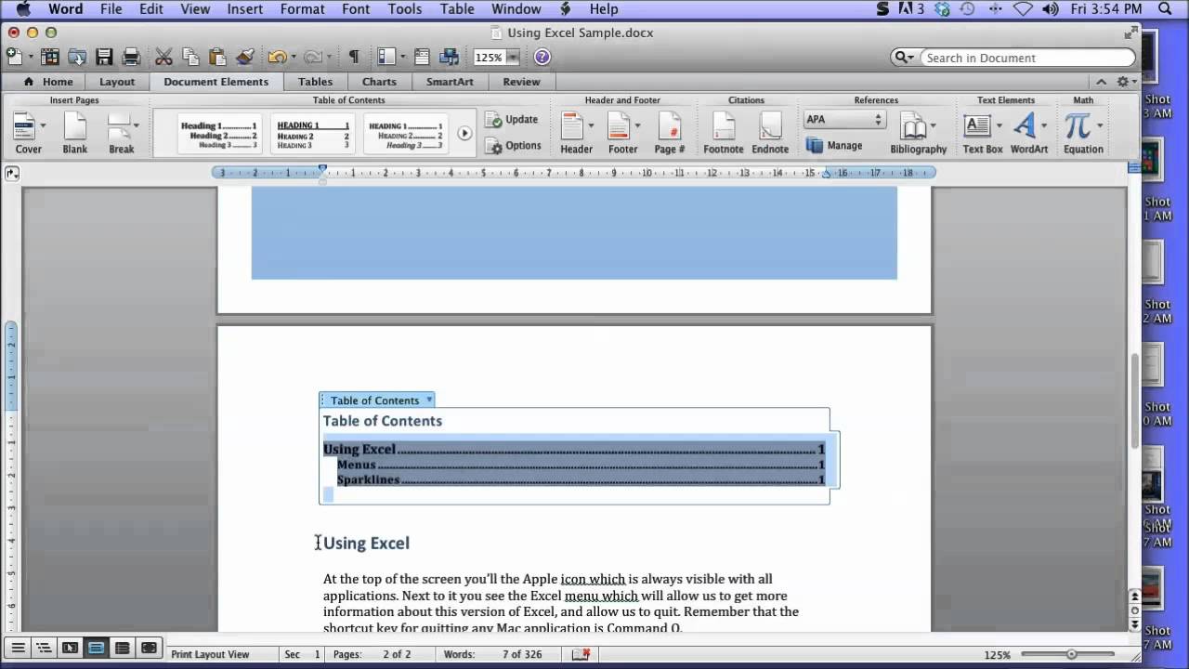This screenshot has height=669, width=1189.
Task: Open the templates gallery icon
Action: point(49,57)
